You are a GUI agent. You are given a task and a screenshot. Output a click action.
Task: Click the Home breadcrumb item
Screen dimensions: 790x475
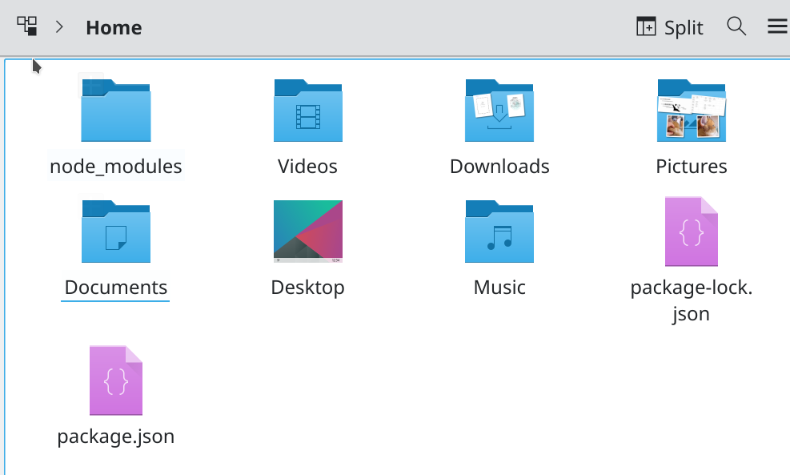click(113, 27)
